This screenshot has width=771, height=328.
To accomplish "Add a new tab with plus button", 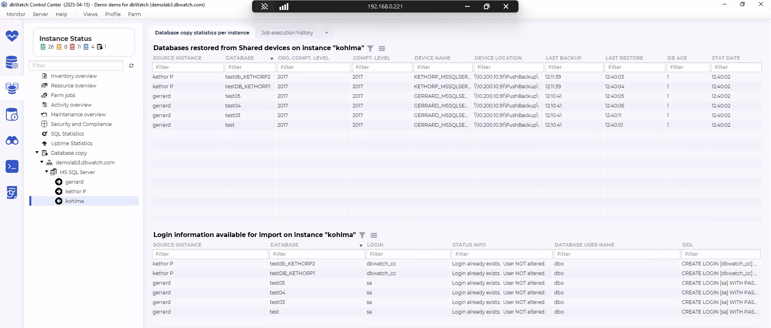I will tap(326, 33).
